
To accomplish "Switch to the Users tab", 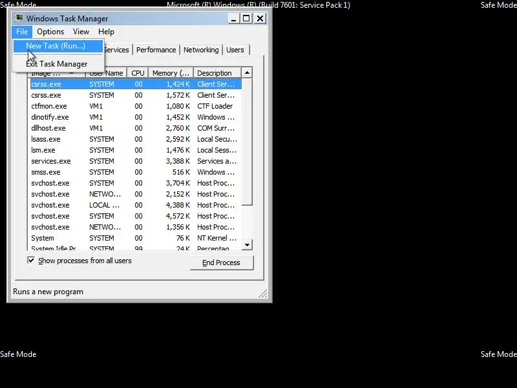I will click(235, 50).
